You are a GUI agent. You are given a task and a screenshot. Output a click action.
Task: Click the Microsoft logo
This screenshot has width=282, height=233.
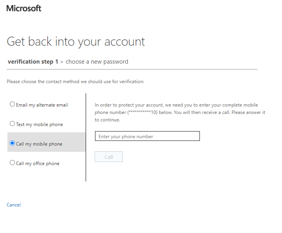coord(24,8)
